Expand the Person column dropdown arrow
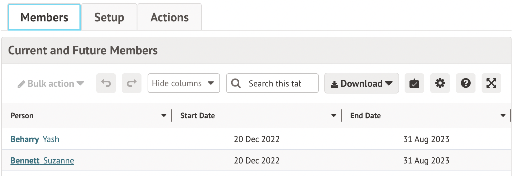 click(x=164, y=116)
